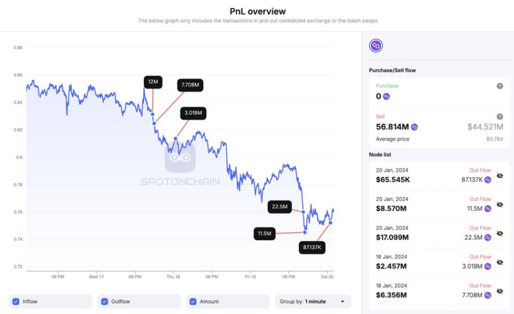The height and width of the screenshot is (314, 514).
Task: Click the token icon beside 22.5M outflow
Action: 488,238
